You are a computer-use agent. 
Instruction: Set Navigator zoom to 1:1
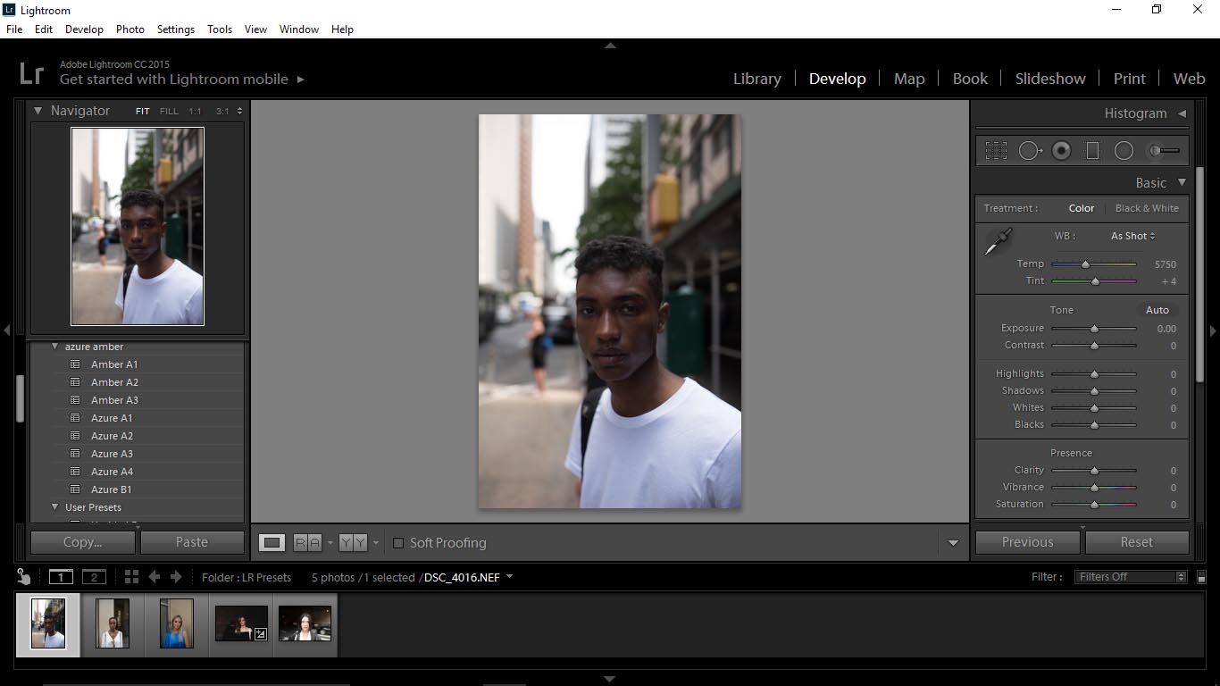pos(195,112)
